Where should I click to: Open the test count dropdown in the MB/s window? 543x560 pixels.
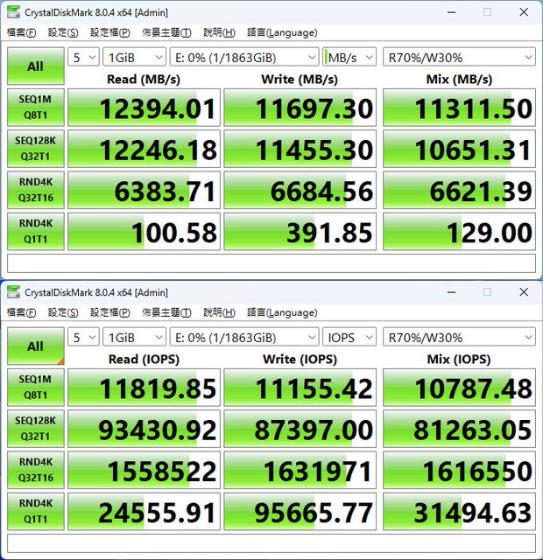(x=83, y=57)
